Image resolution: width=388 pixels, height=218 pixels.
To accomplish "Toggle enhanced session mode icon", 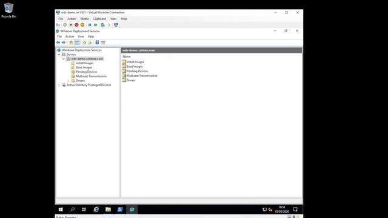I will 116,25.
